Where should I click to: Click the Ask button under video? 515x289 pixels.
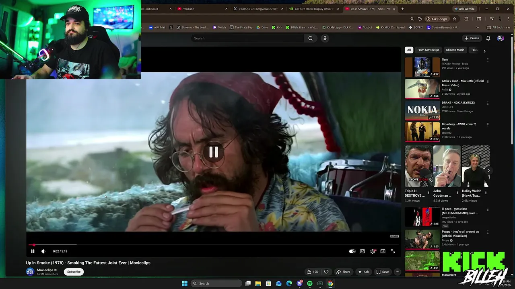[x=363, y=272]
